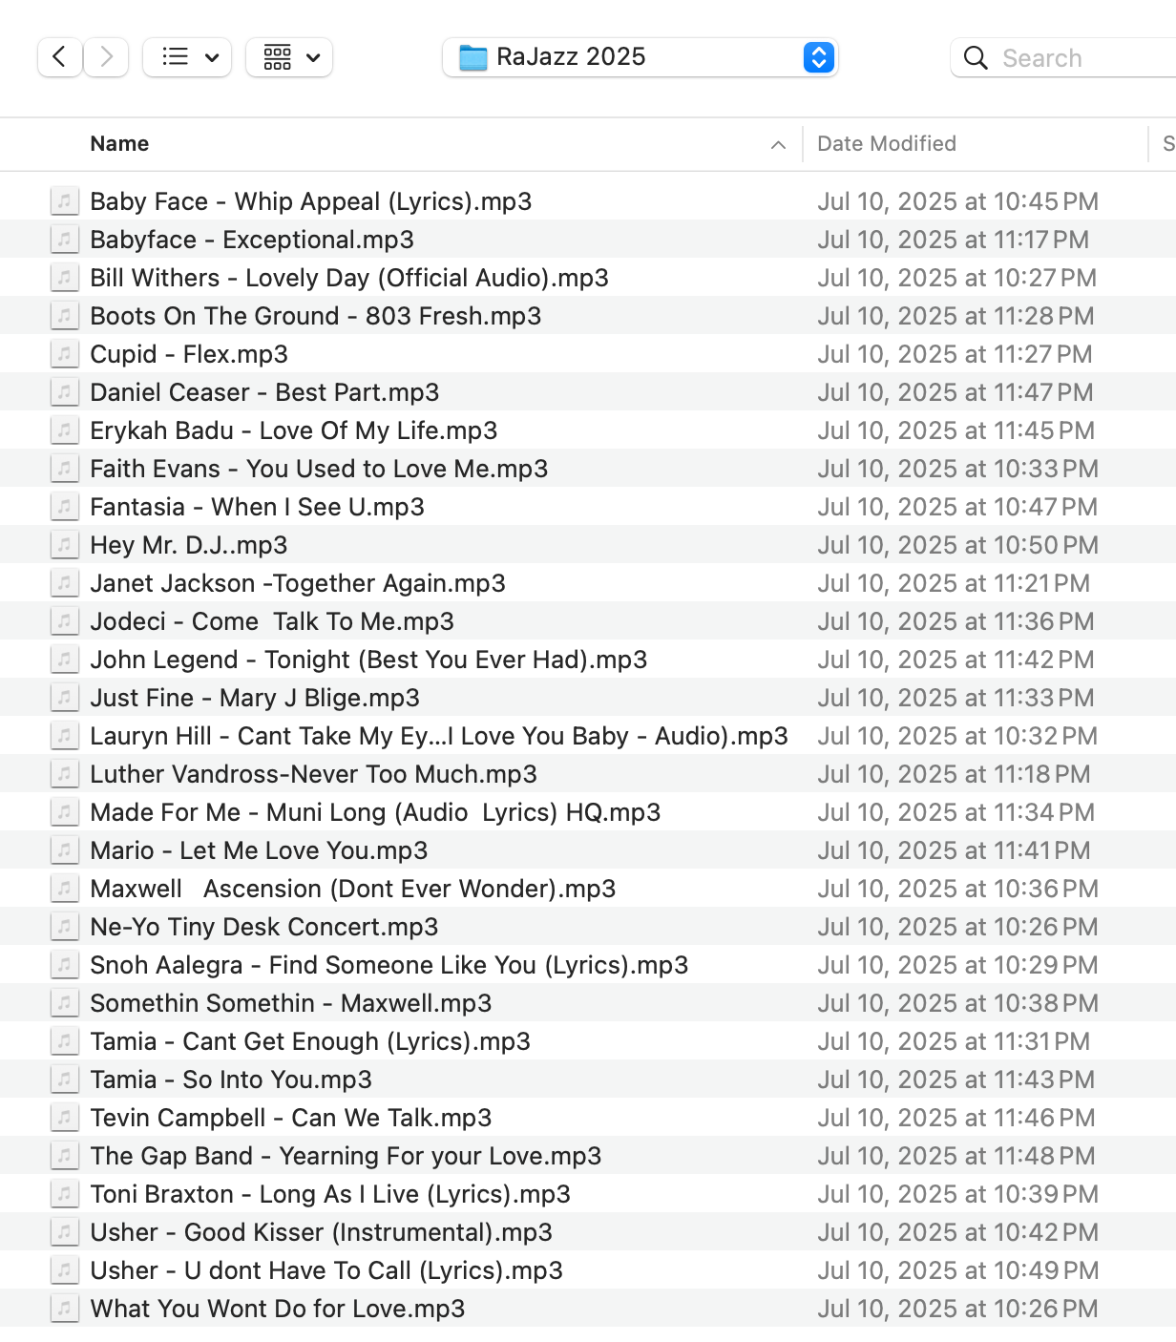This screenshot has height=1342, width=1176.
Task: Click the audio icon for Faith Evans track
Action: point(64,469)
